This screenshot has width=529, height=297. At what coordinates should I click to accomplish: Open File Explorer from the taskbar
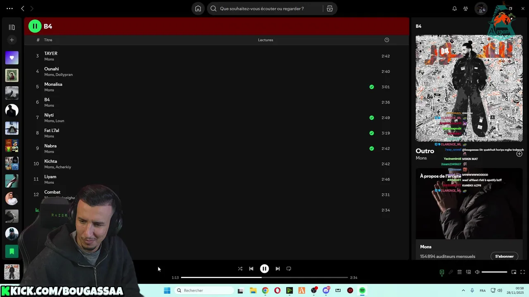point(253,290)
